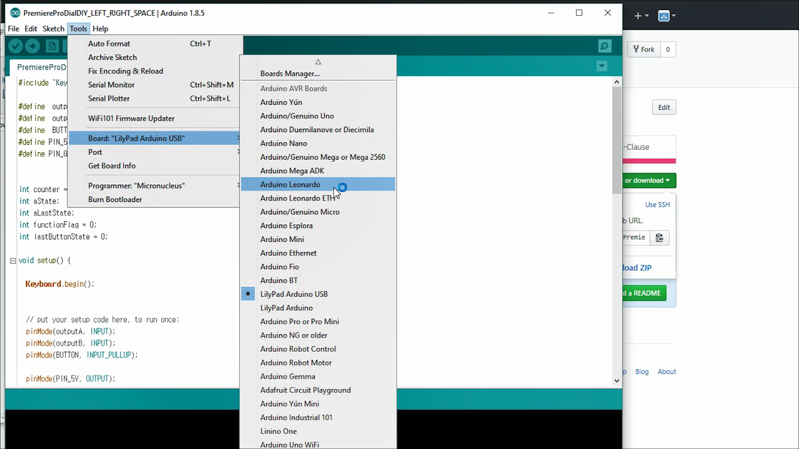Select Arduino Pro or Pro Mini board
The image size is (799, 449).
click(318, 321)
